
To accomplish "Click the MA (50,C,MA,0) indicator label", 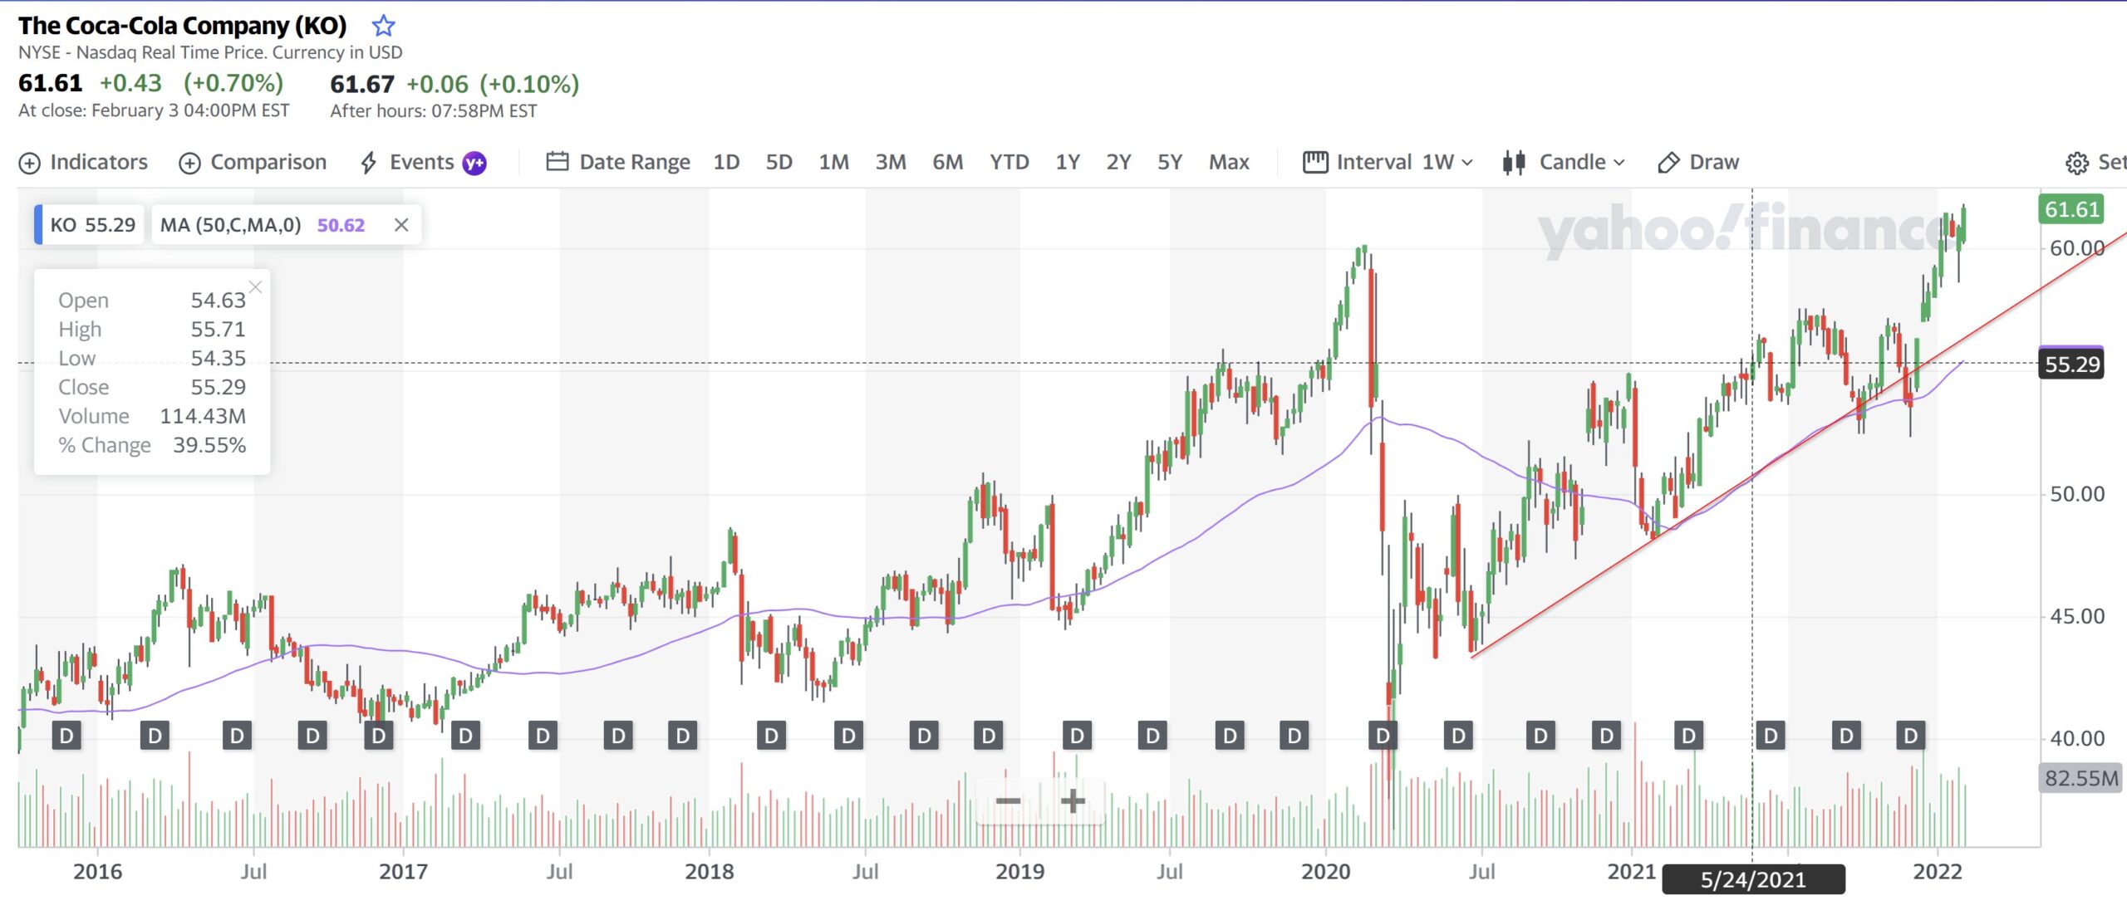I will pyautogui.click(x=230, y=225).
